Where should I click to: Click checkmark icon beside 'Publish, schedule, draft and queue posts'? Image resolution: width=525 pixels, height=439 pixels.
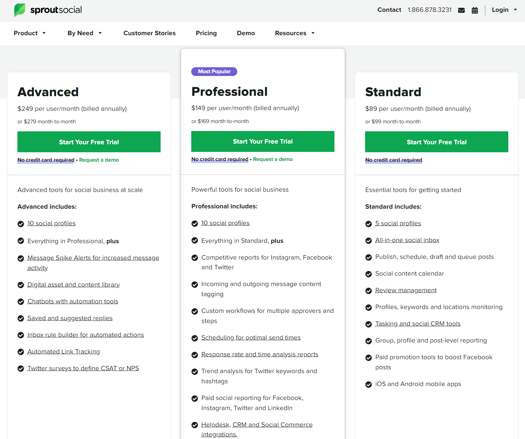pyautogui.click(x=369, y=257)
